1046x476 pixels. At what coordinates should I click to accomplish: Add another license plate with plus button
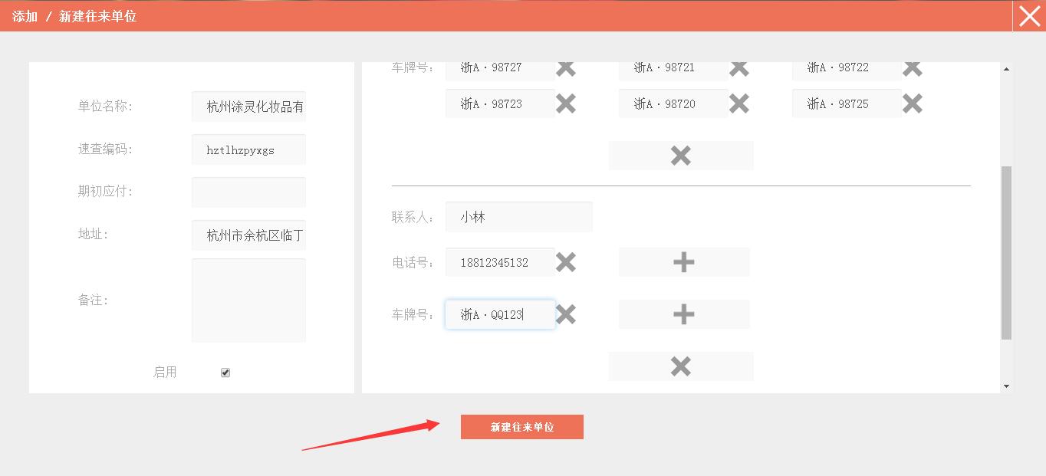click(x=683, y=314)
